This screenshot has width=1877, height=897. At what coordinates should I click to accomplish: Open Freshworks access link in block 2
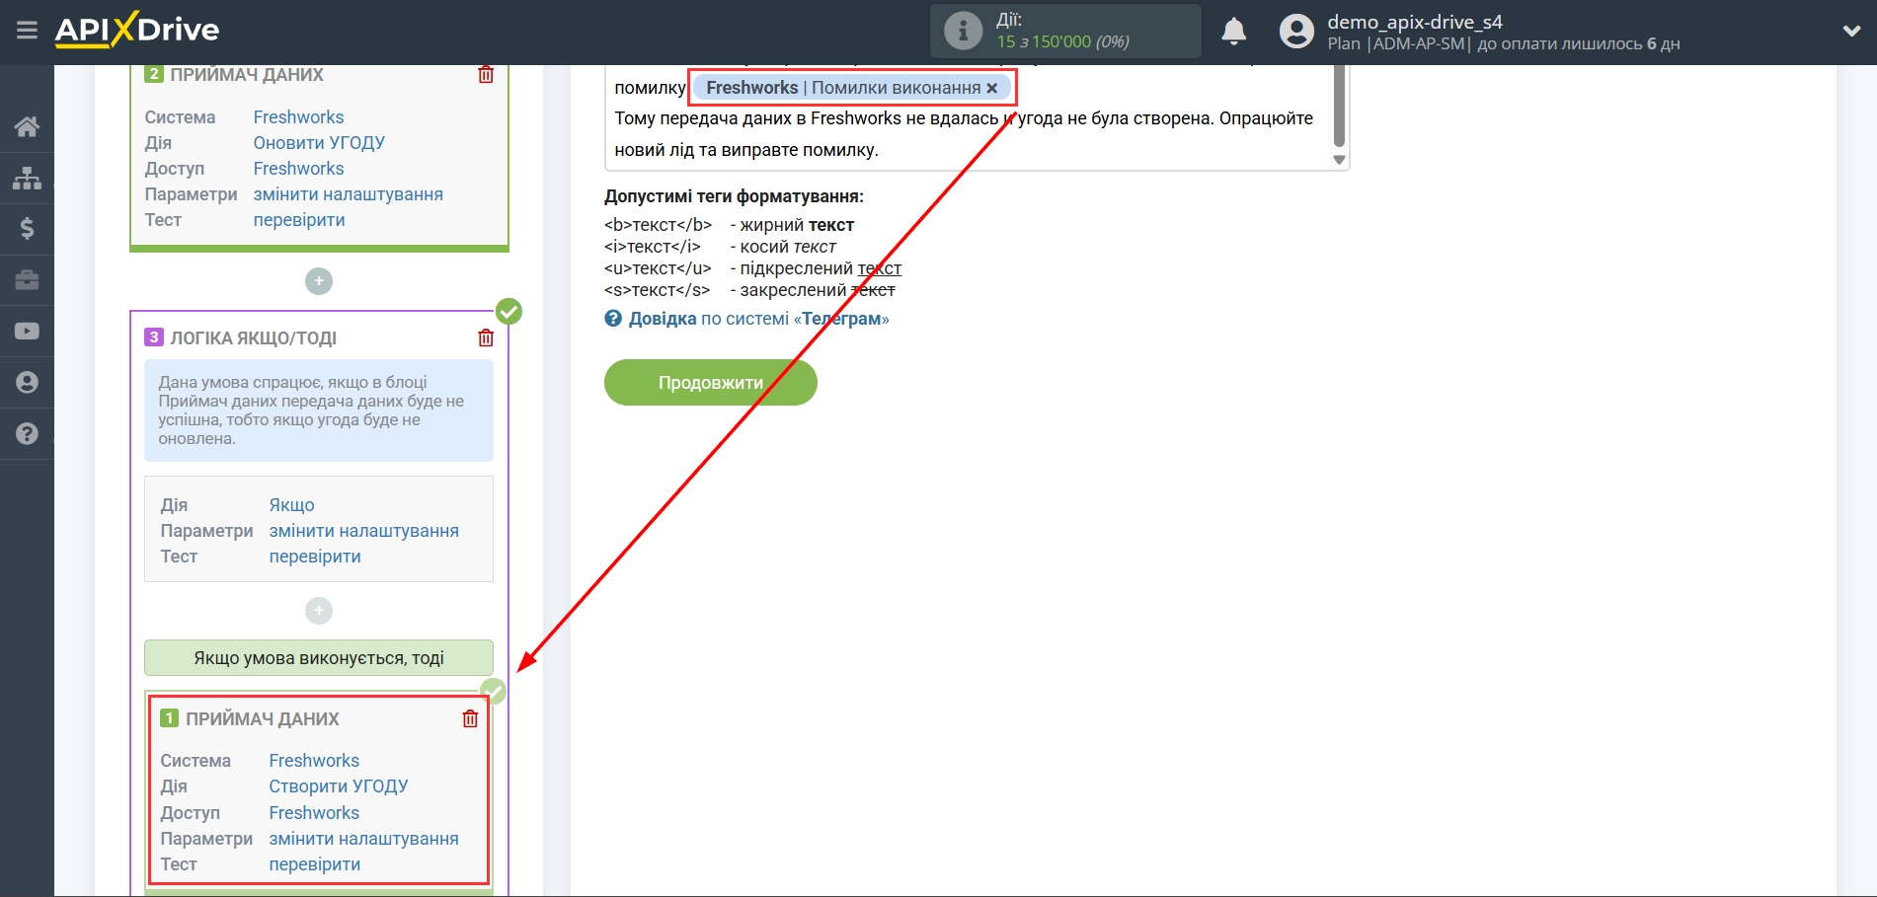(x=298, y=169)
